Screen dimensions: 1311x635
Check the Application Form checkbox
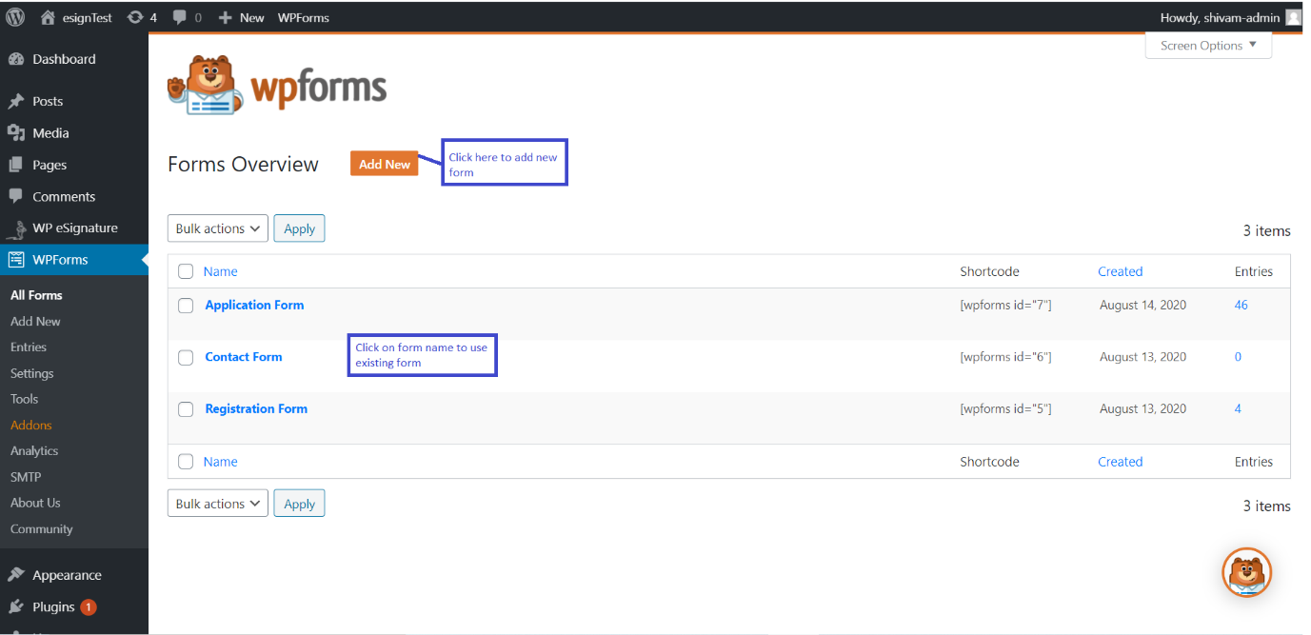pos(186,306)
